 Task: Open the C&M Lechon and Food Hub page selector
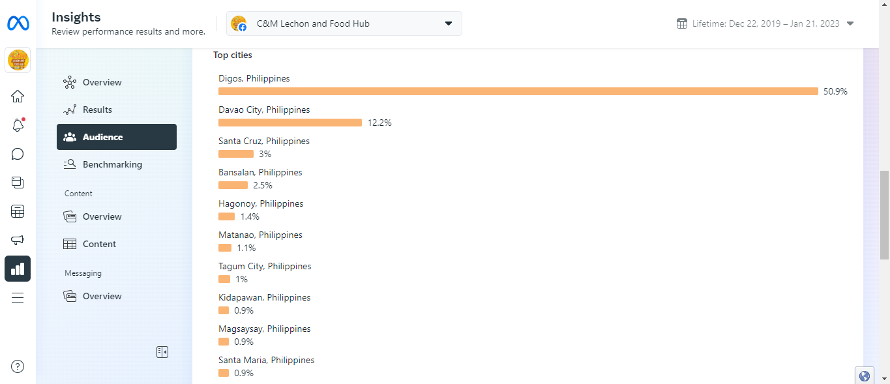pyautogui.click(x=344, y=23)
